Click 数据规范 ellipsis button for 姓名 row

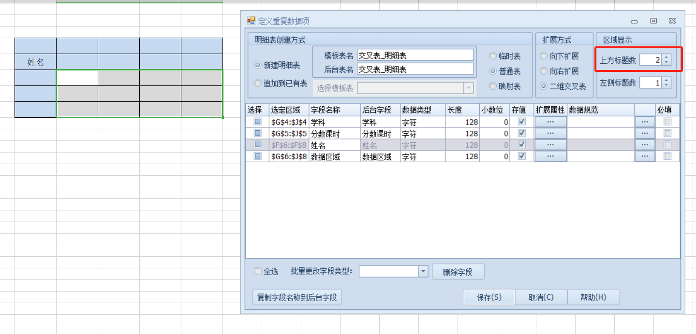coord(645,145)
